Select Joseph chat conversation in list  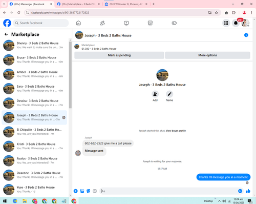[x=34, y=117]
